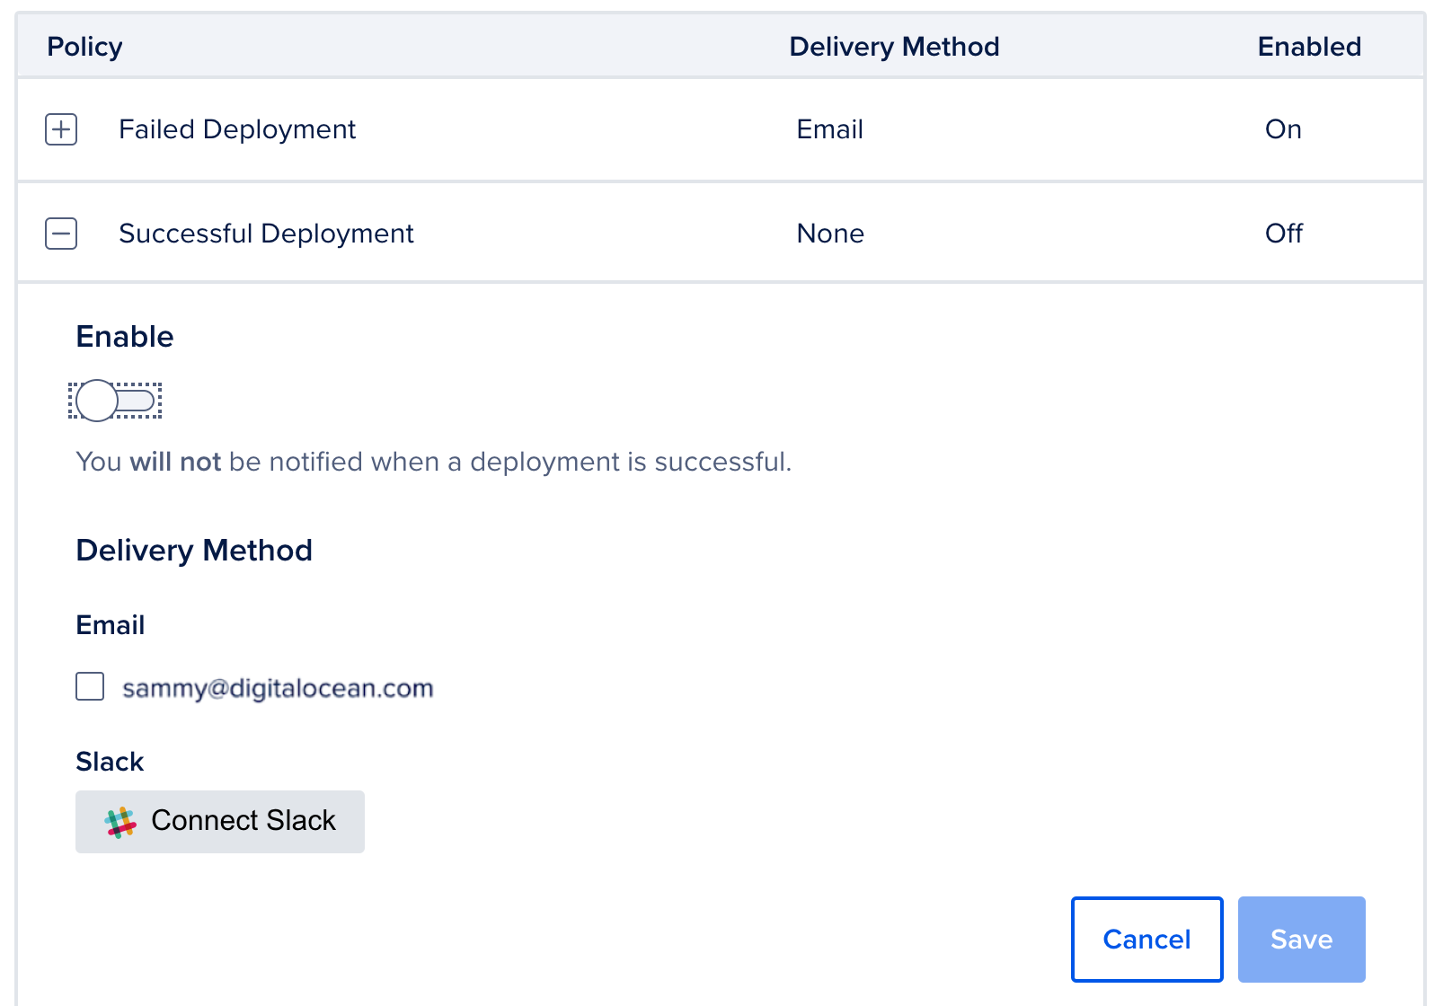Check the sammy@digitalocean.com email checkbox

90,686
